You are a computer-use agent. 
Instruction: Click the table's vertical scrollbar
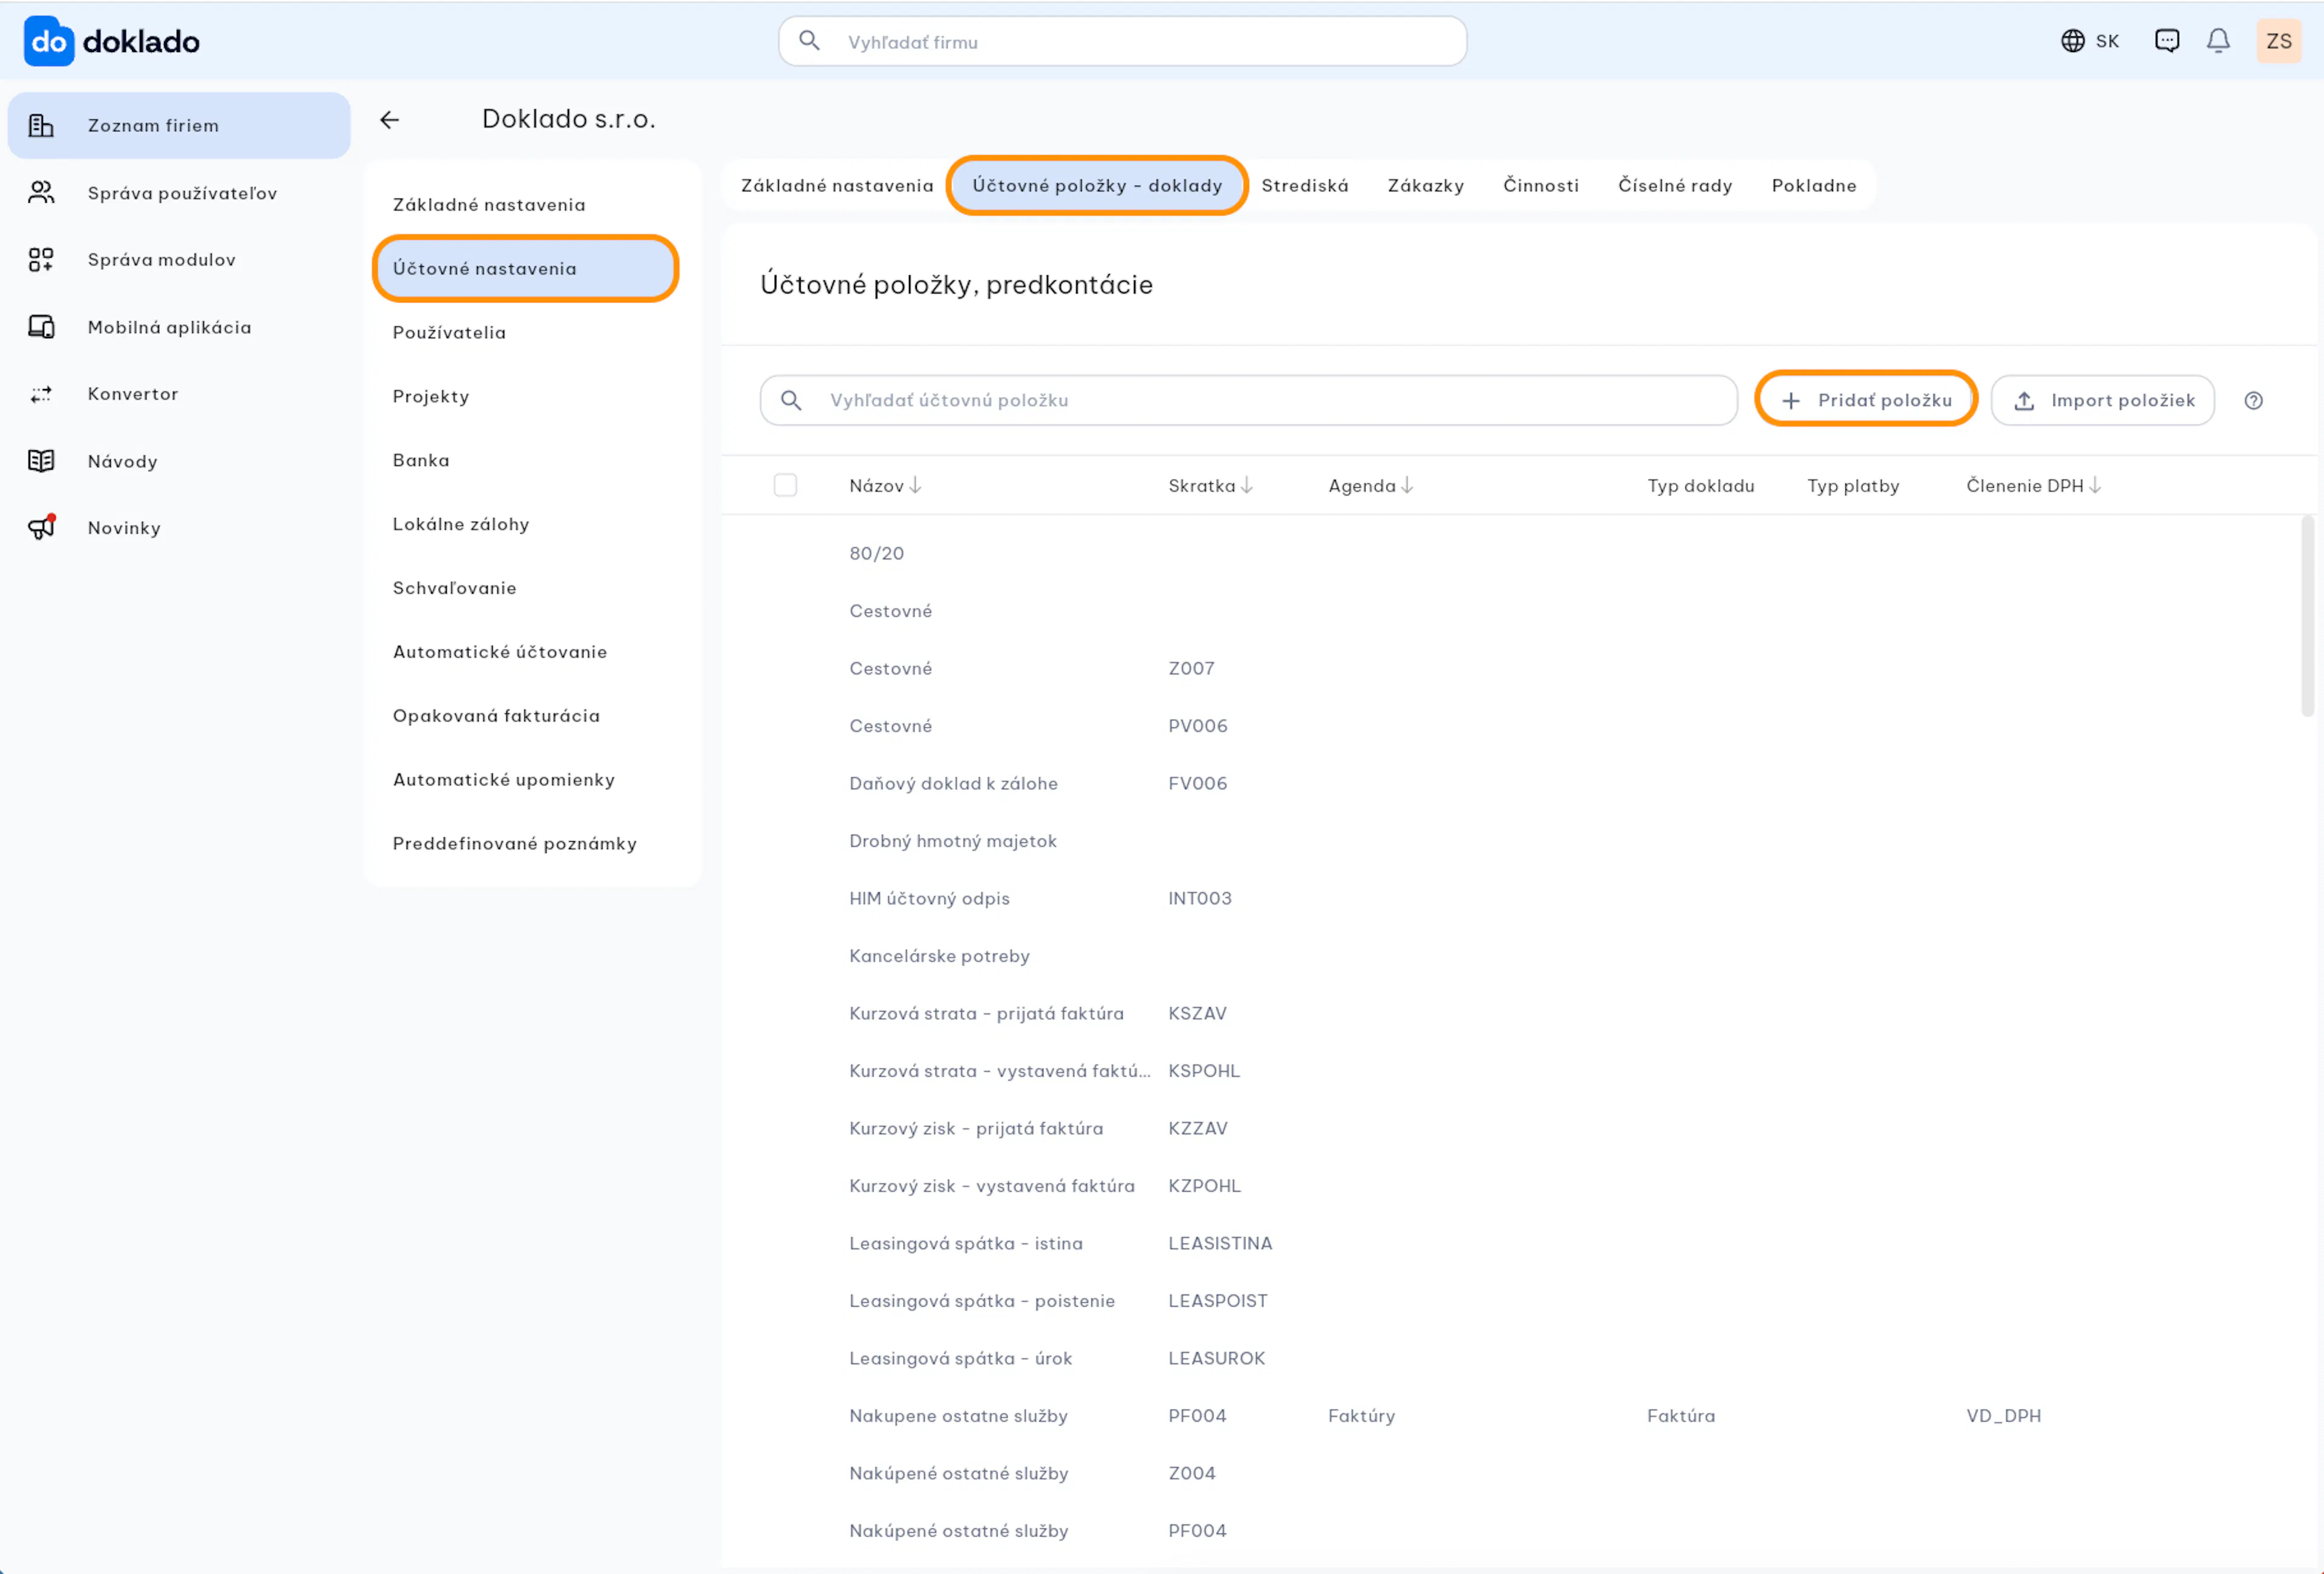(2308, 615)
